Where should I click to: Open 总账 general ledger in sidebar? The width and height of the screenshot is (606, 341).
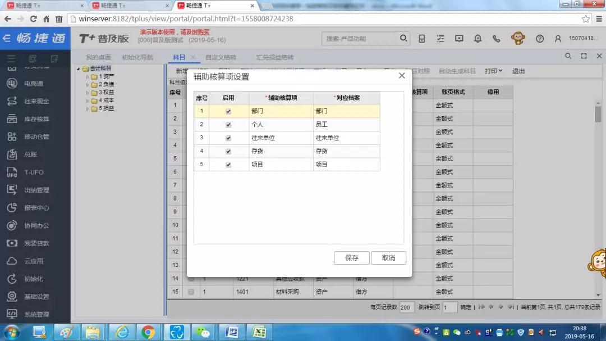(x=30, y=154)
